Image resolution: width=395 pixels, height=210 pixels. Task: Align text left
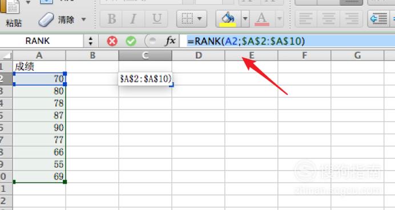[x=306, y=19]
